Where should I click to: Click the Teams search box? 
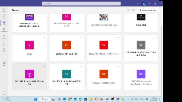tap(81, 4)
